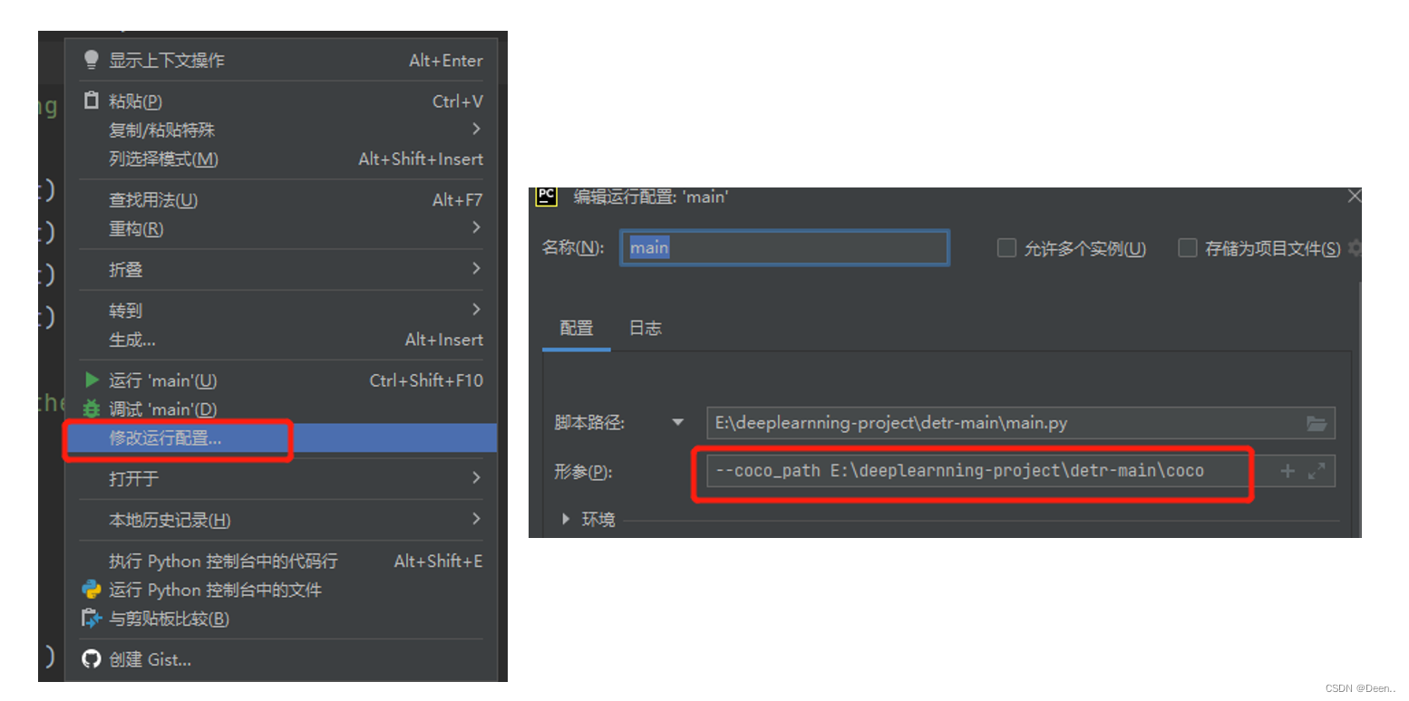This screenshot has height=701, width=1409.
Task: Select 修改运行配置... menu item
Action: pyautogui.click(x=282, y=438)
